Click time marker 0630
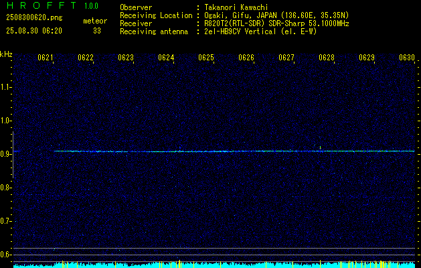This screenshot has width=421, height=268. click(x=407, y=58)
